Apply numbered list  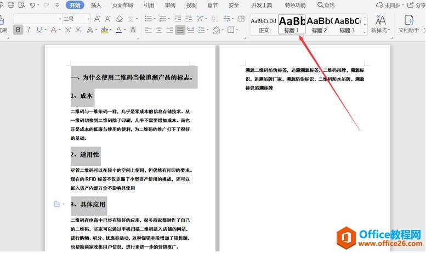tap(163, 19)
